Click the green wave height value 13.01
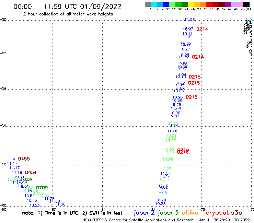Screen dimensions: 254x223 pos(171,136)
